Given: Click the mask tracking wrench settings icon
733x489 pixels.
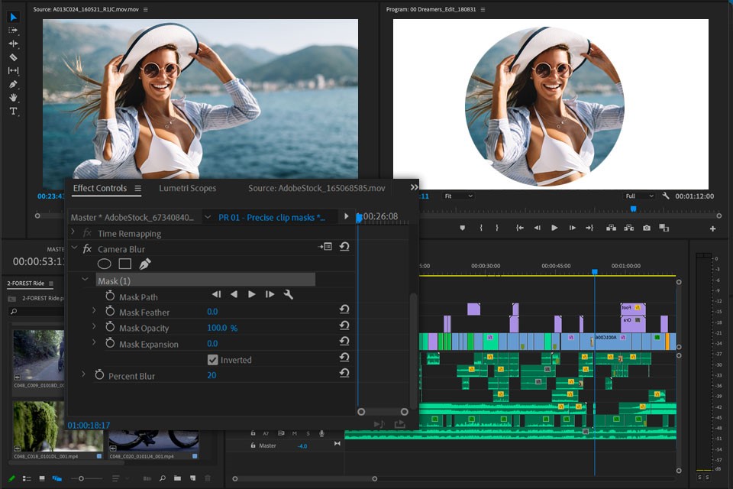Looking at the screenshot, I should click(x=289, y=295).
